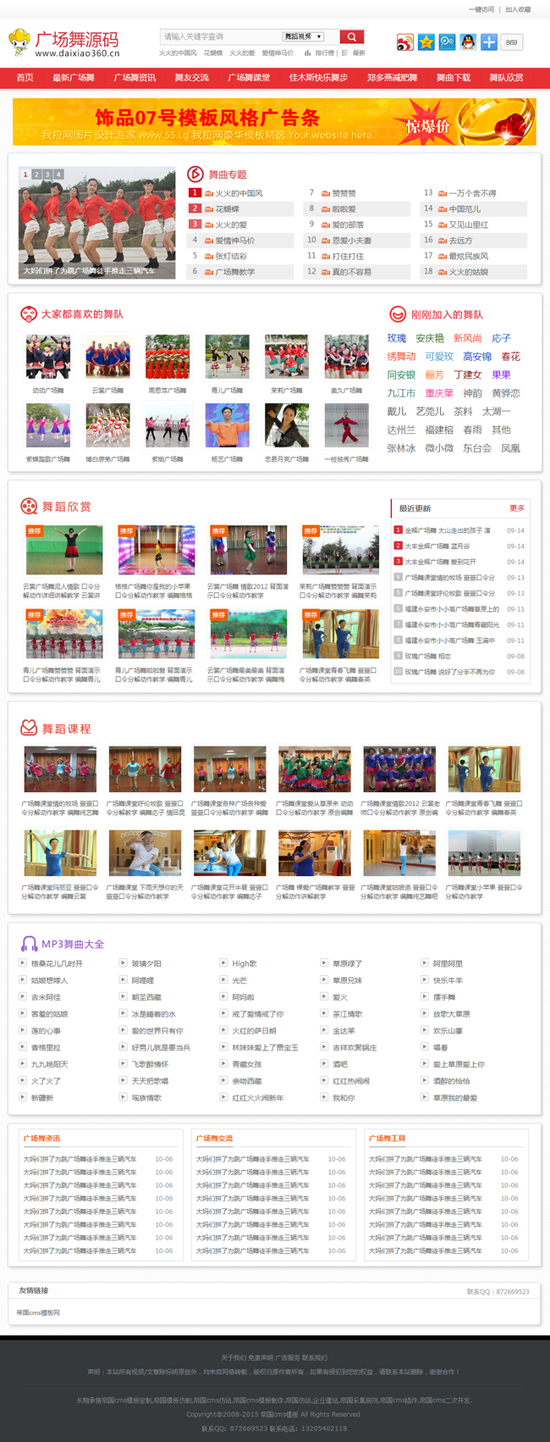
Task: Click the Renren share icon
Action: point(468,42)
